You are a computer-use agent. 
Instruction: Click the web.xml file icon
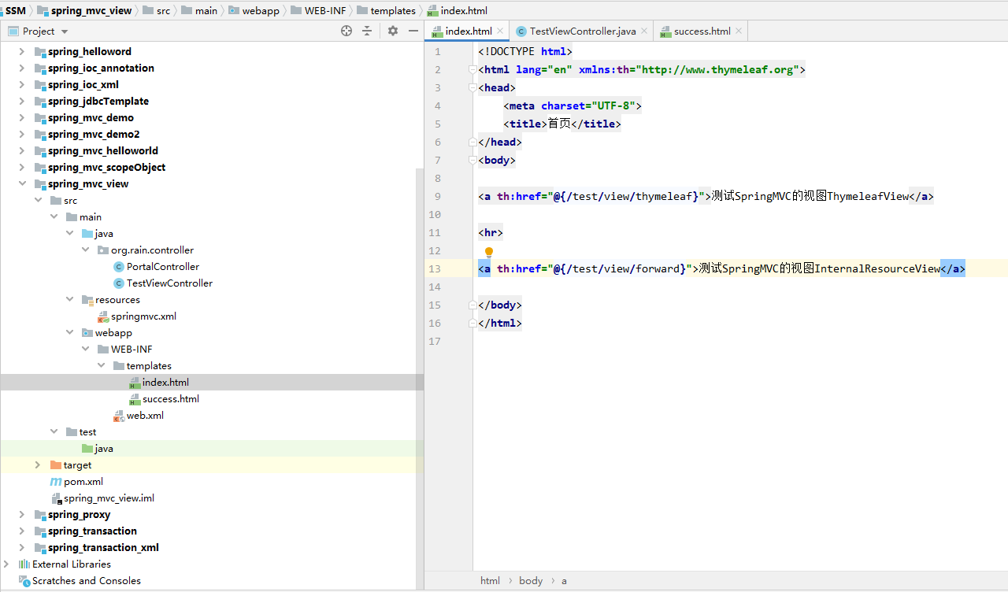click(119, 416)
